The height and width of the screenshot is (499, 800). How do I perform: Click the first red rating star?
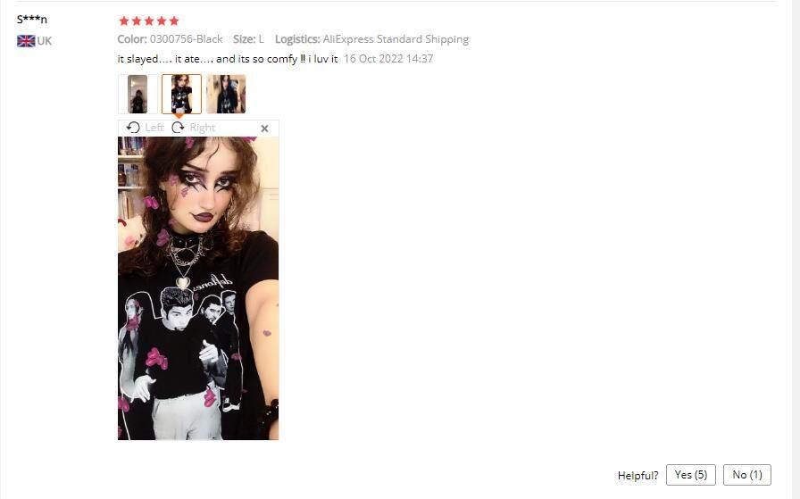124,21
